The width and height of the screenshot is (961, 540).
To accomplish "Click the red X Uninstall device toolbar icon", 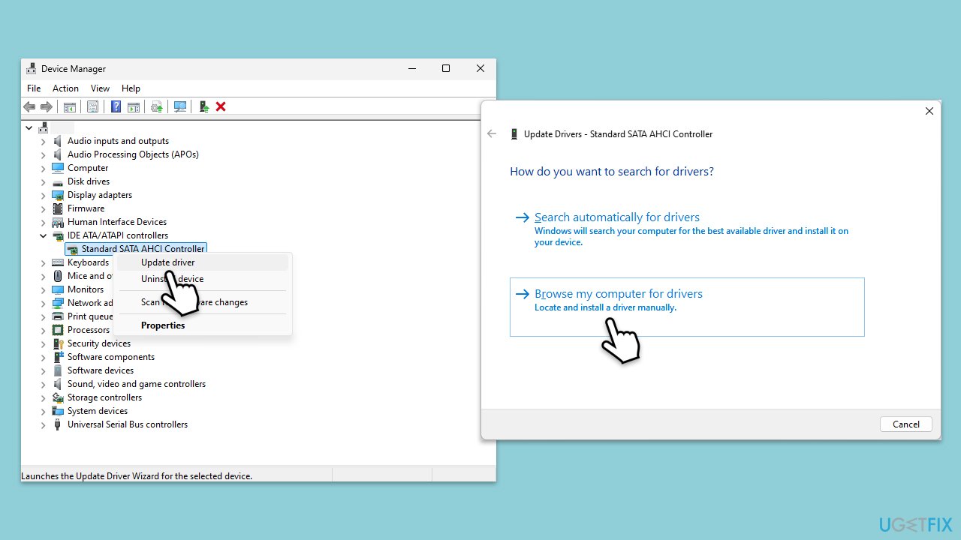I will tap(221, 106).
